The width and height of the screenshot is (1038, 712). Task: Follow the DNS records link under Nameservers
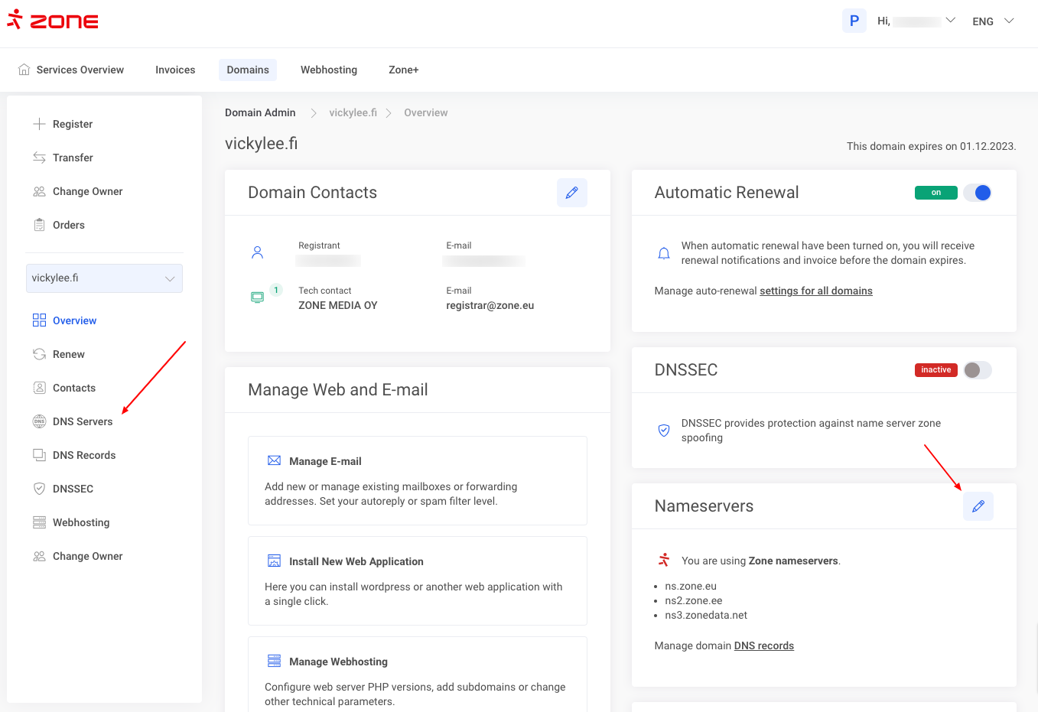click(763, 645)
